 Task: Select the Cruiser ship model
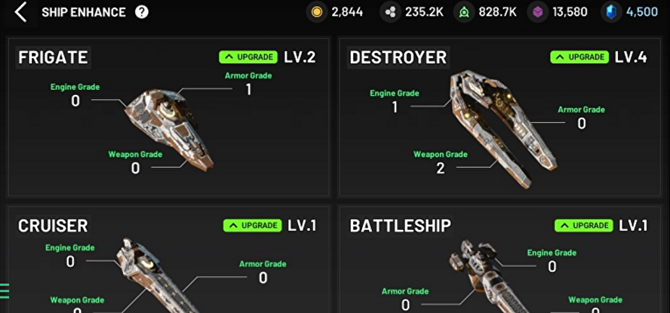(154, 275)
